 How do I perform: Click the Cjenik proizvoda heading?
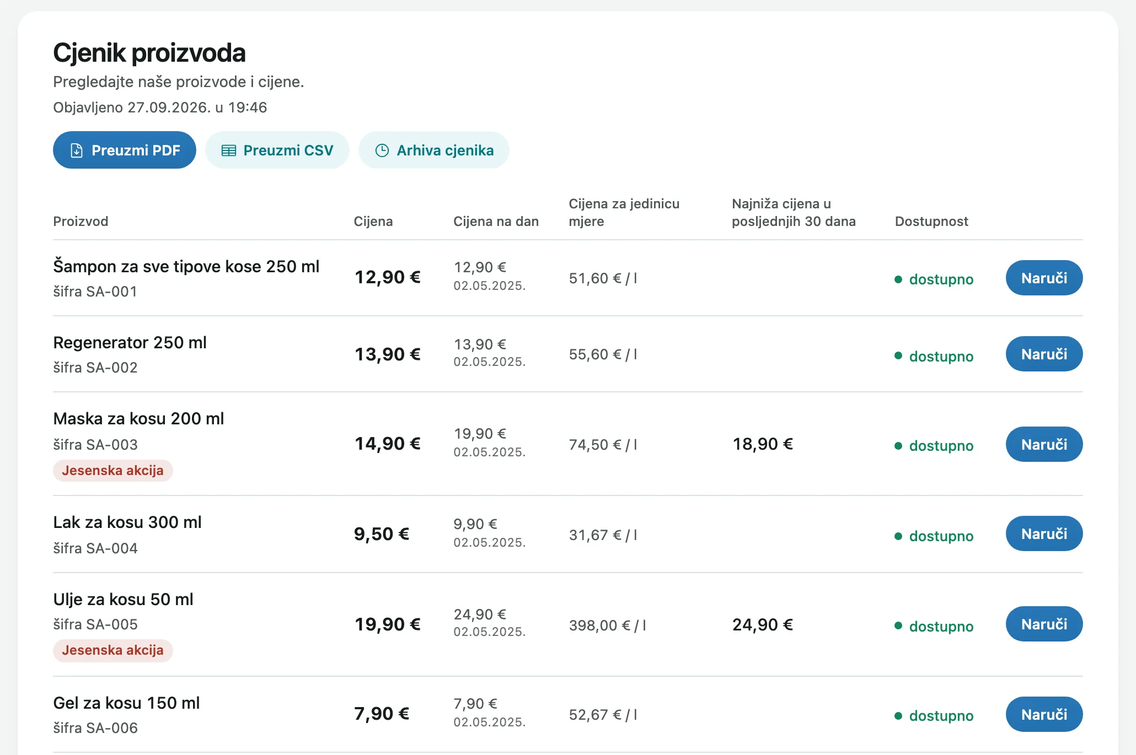pos(149,53)
